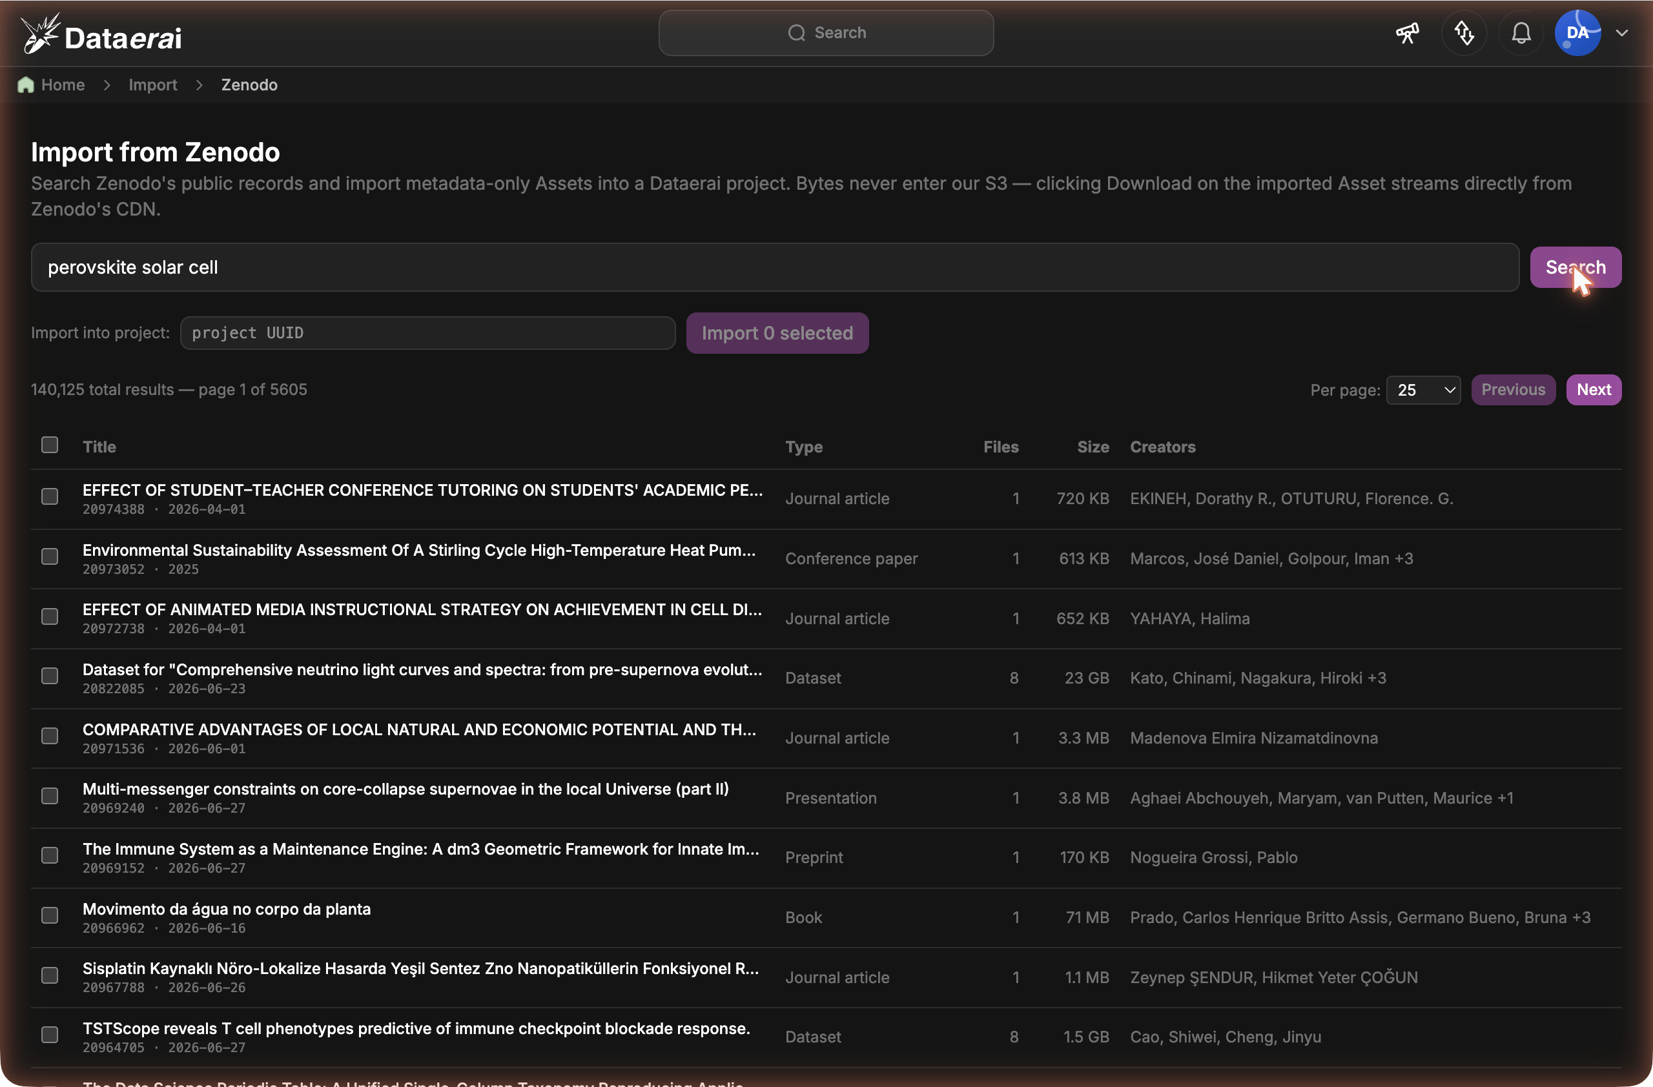This screenshot has height=1087, width=1653.
Task: Click the 'Presentation' type cell
Action: point(830,798)
